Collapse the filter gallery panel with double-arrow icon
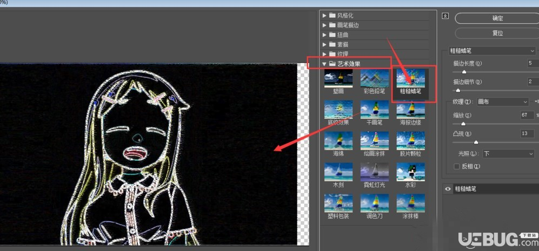The image size is (539, 251). [x=445, y=16]
